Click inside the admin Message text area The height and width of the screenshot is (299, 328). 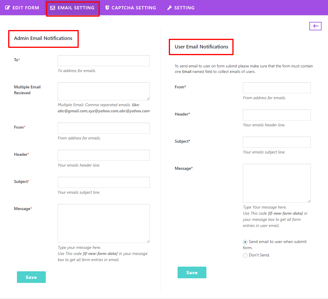(x=104, y=223)
